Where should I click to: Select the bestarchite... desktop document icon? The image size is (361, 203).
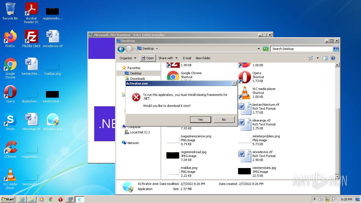coord(31,67)
